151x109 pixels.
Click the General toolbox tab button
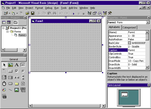14,59
